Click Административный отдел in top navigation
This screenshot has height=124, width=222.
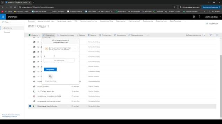(46, 21)
